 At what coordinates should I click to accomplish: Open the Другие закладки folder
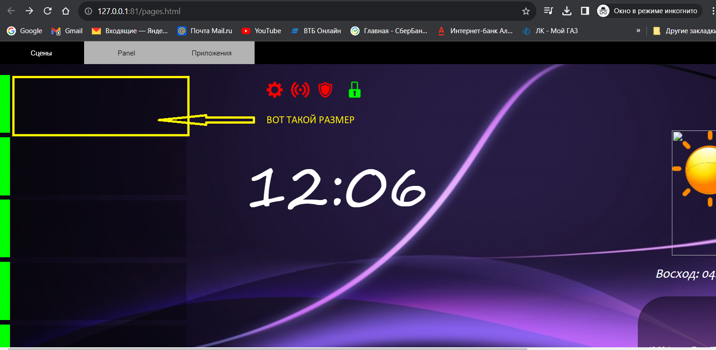[684, 31]
